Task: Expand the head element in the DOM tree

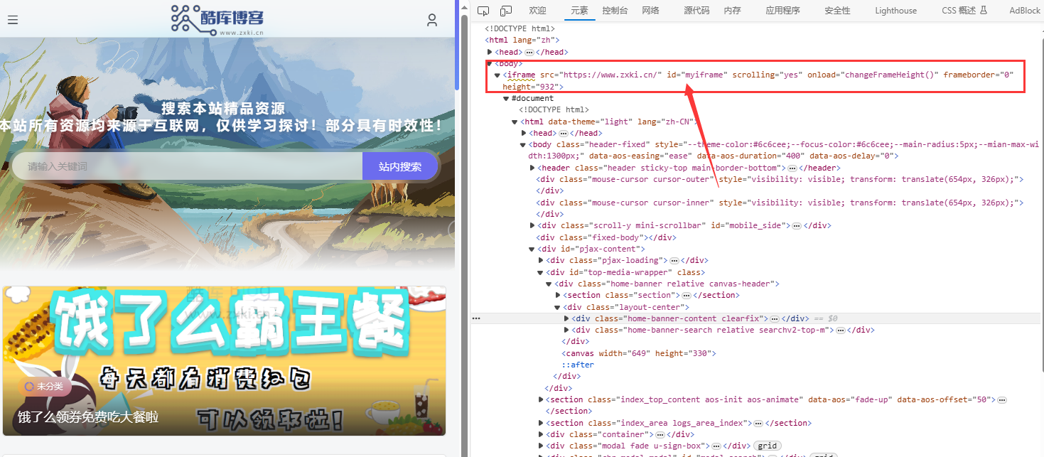Action: 490,51
